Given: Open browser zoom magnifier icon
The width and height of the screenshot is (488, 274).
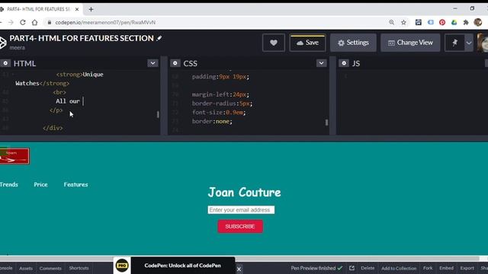Looking at the screenshot, I should coord(391,22).
